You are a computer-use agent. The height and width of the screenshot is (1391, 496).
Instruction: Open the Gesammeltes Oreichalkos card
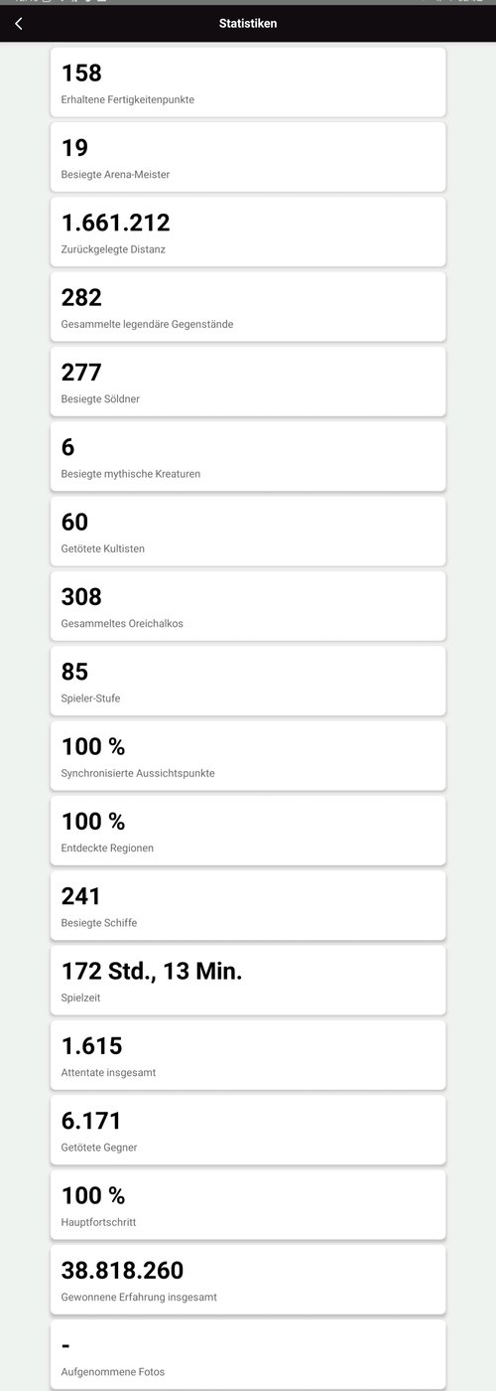(248, 606)
